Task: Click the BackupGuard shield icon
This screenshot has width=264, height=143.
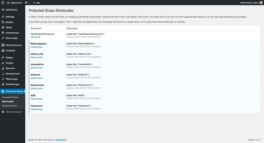Action: pos(3,74)
